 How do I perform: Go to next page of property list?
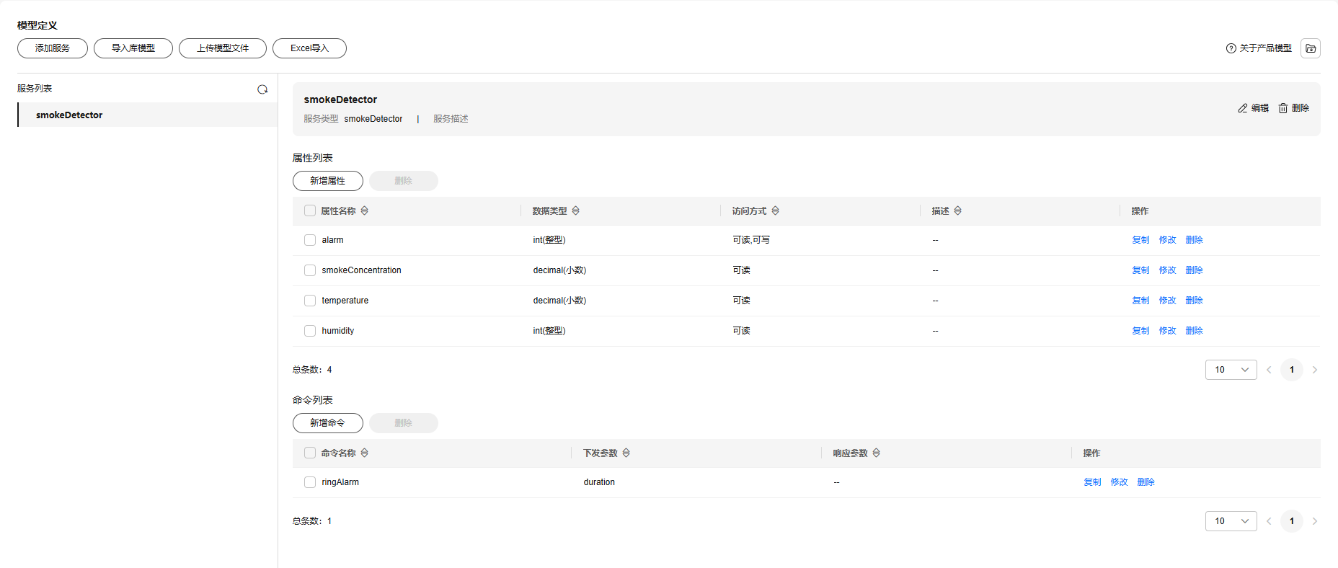tap(1315, 370)
